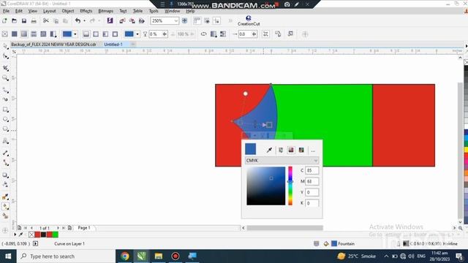
Task: Click the New document icon
Action: [4, 21]
